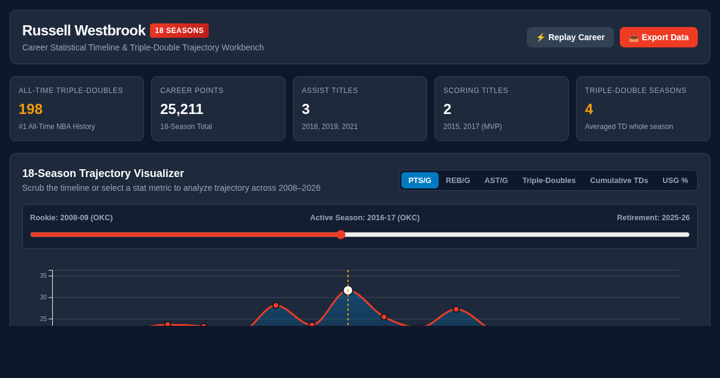Click the 'Averaged TD whole season' text
Screen dimensions: 720x378
coord(629,127)
